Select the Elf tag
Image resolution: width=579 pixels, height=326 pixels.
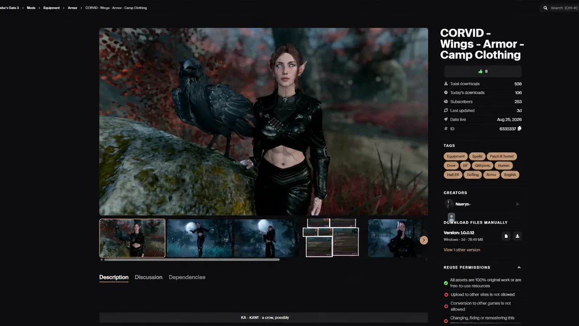[x=465, y=166]
